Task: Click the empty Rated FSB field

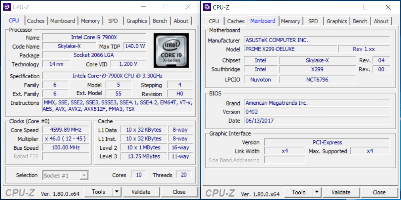Action: (66, 156)
